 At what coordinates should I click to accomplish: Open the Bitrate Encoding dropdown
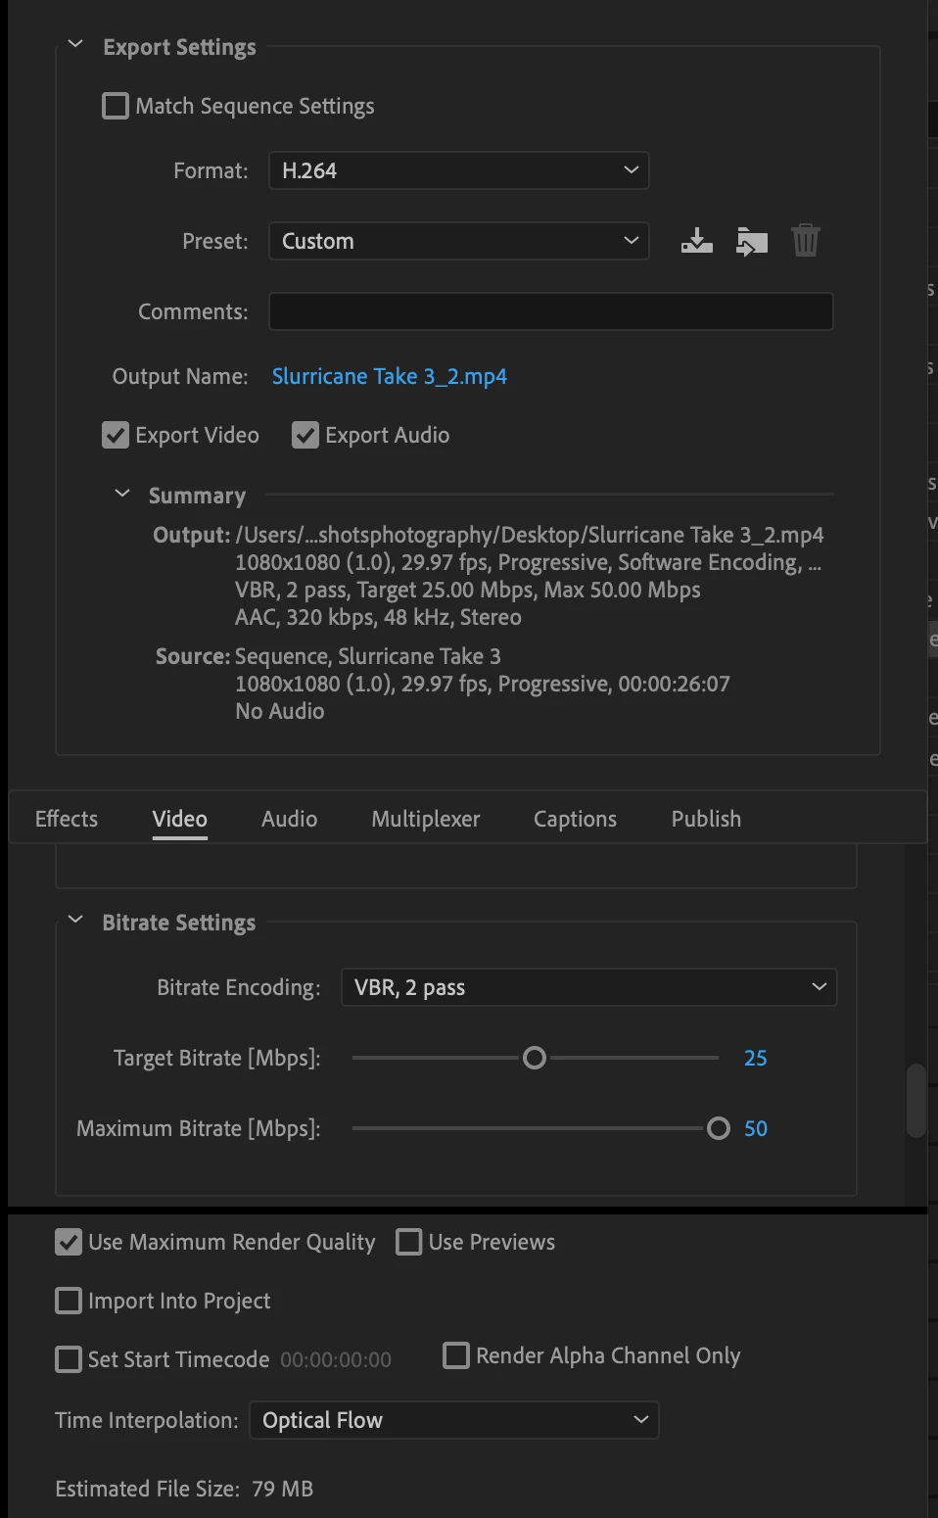(x=588, y=987)
